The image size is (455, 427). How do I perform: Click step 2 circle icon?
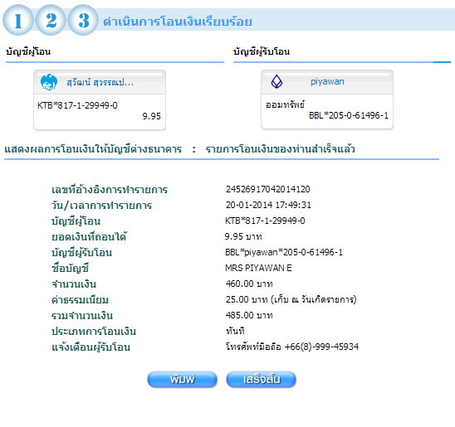[51, 20]
